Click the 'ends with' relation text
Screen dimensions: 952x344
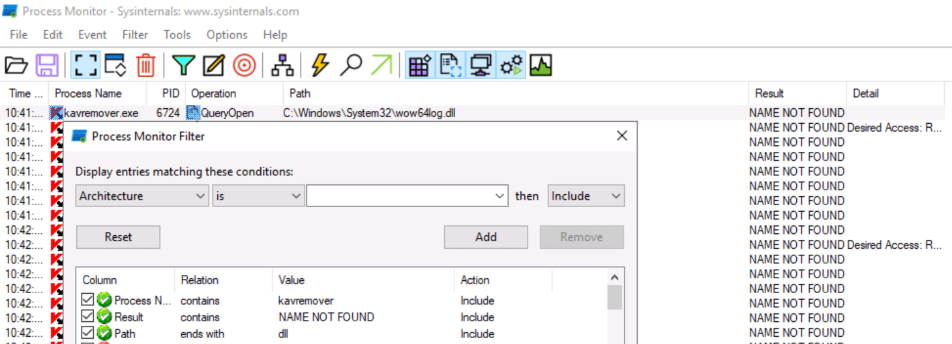pos(202,334)
